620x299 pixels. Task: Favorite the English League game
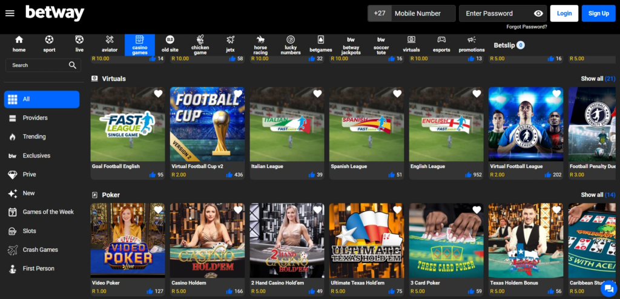click(x=477, y=94)
